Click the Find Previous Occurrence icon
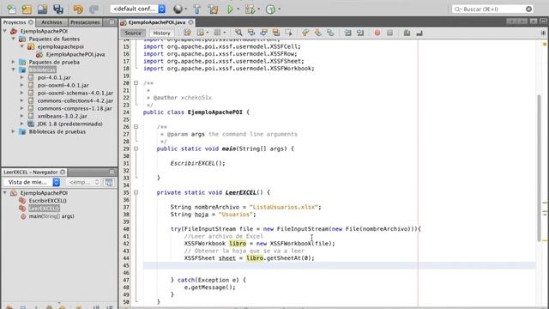 point(251,33)
